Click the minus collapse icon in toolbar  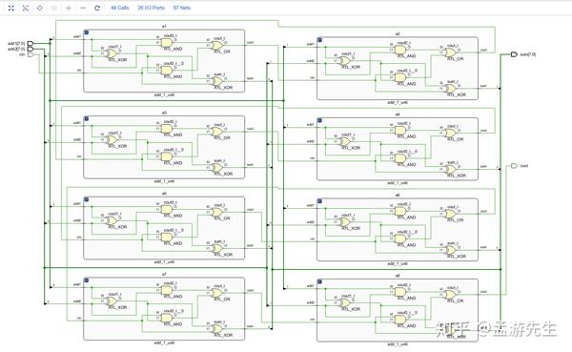point(83,8)
